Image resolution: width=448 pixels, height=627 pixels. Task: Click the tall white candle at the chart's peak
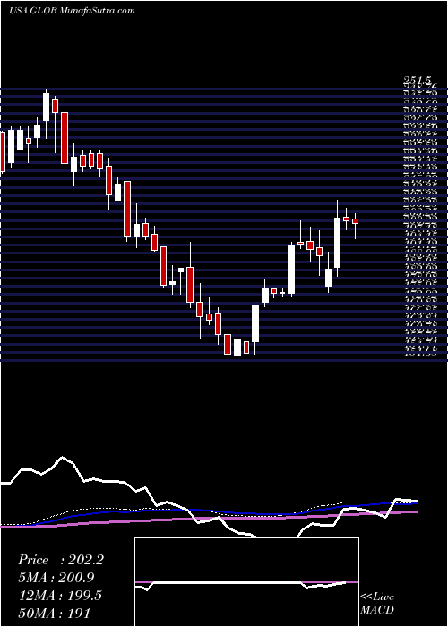point(46,107)
